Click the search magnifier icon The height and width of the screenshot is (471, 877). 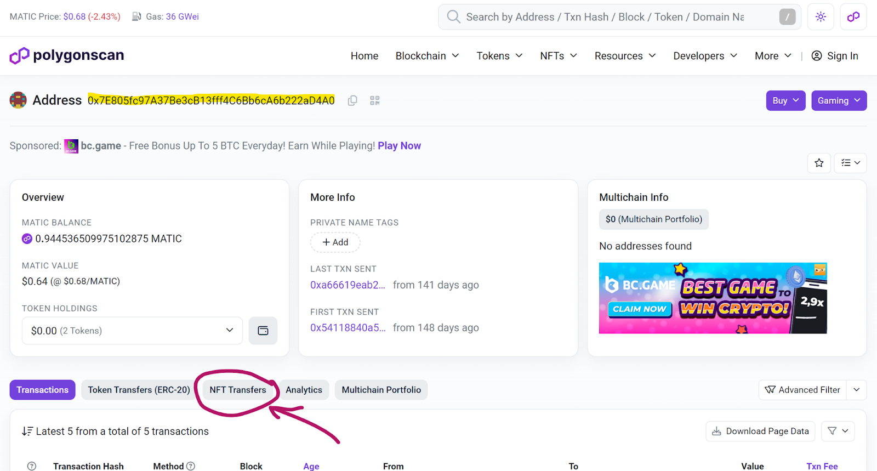[x=453, y=16]
